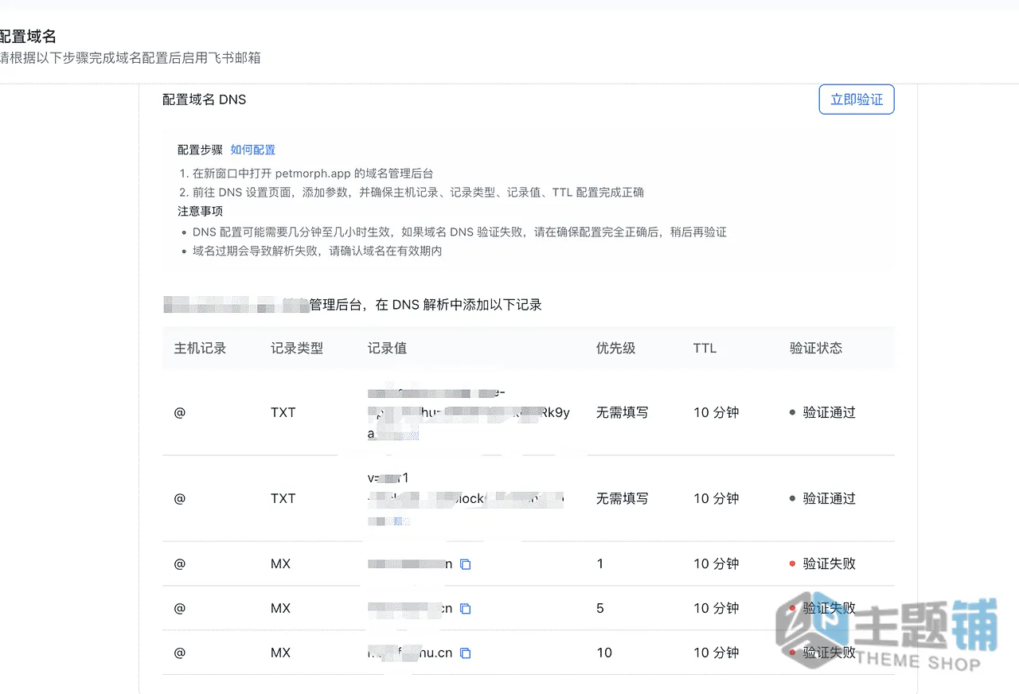The width and height of the screenshot is (1019, 694).
Task: Click the 立即验证 button
Action: (857, 99)
